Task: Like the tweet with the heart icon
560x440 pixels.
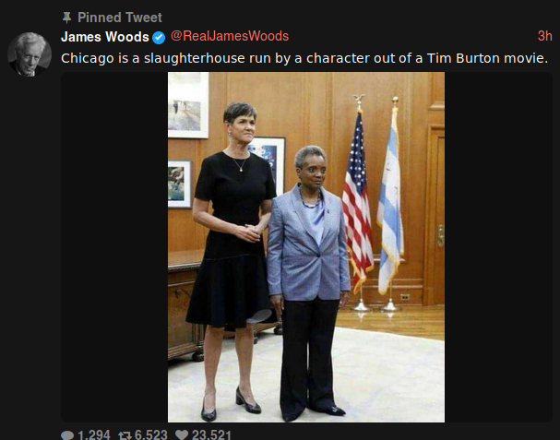Action: 182,434
